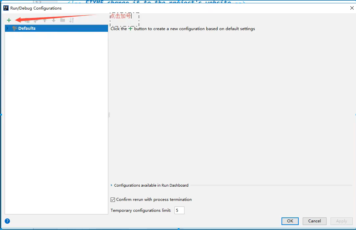Click the Create New Folder icon
This screenshot has height=230, width=356.
tap(63, 21)
